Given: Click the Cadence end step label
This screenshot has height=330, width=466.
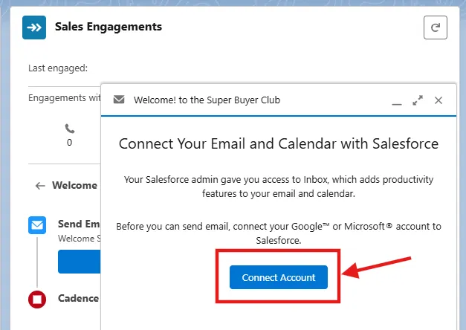Looking at the screenshot, I should [78, 299].
